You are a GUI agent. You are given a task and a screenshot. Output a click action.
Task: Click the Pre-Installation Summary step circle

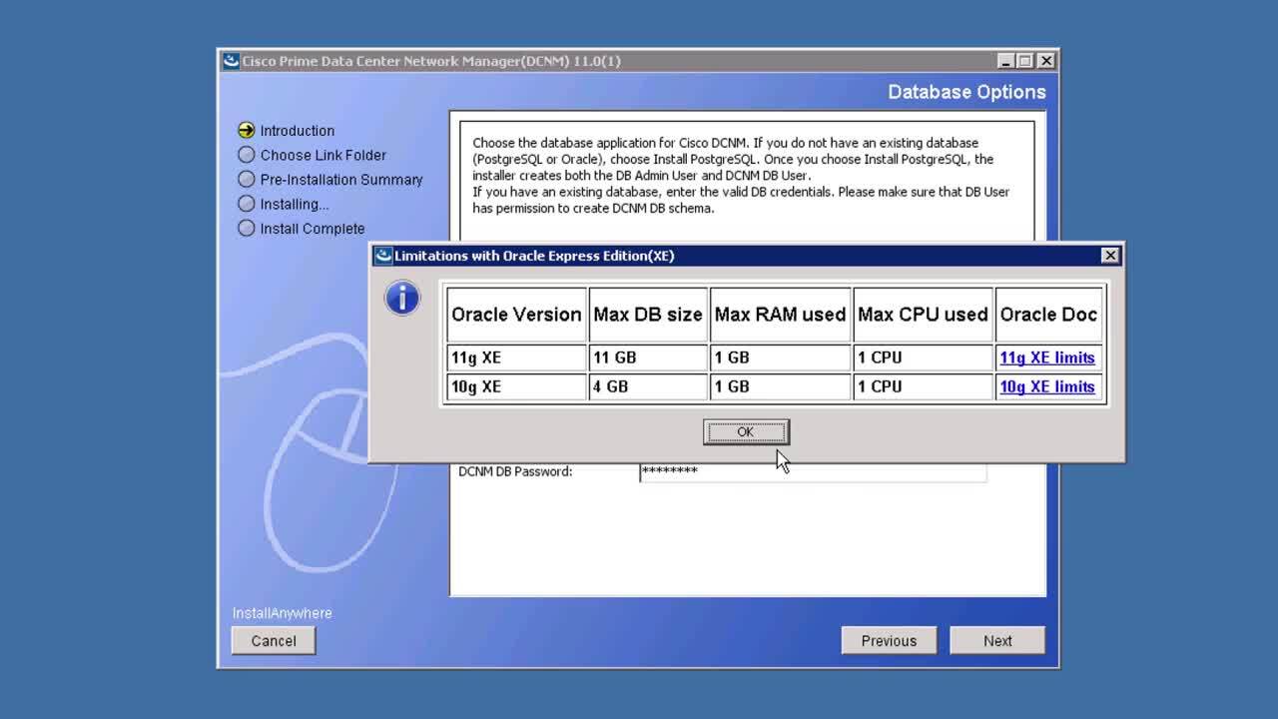[x=247, y=180]
